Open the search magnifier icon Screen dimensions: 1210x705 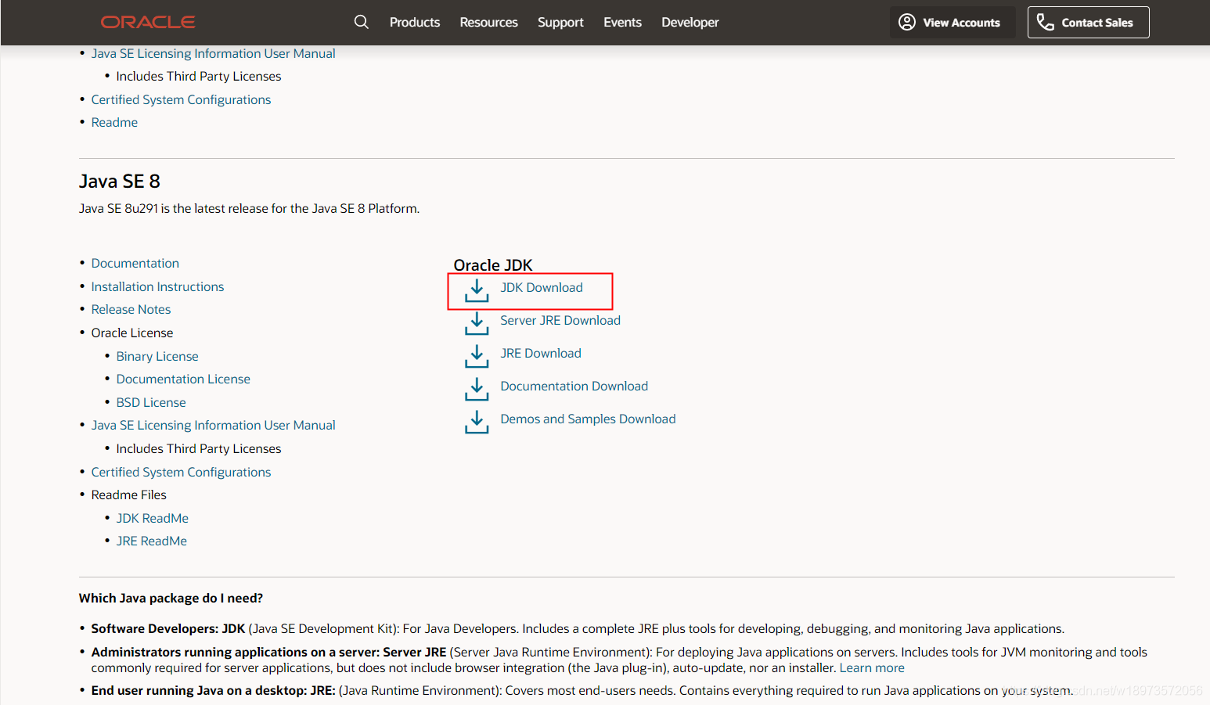coord(361,22)
